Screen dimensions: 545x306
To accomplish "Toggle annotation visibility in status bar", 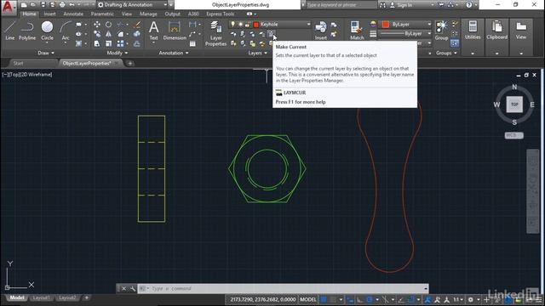I will pos(427,299).
